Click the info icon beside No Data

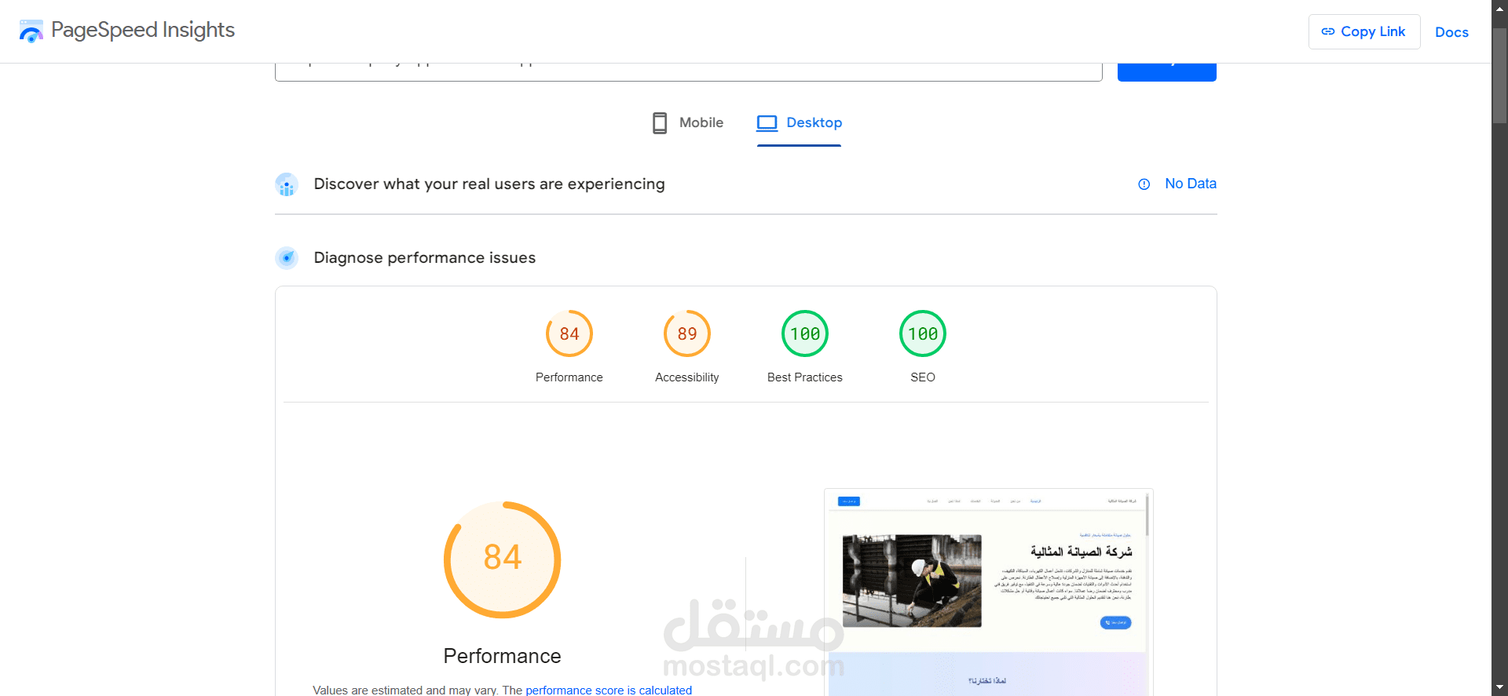point(1144,184)
